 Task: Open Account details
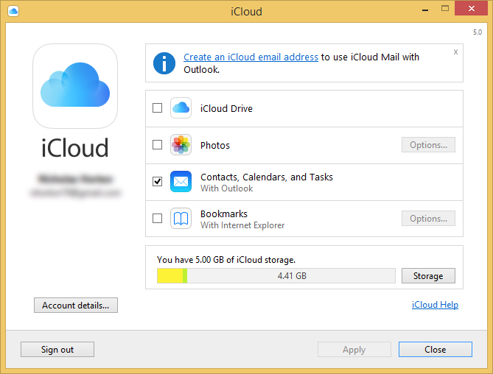click(x=76, y=306)
